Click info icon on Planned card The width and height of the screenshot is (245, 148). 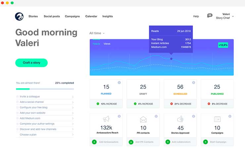click(x=119, y=82)
